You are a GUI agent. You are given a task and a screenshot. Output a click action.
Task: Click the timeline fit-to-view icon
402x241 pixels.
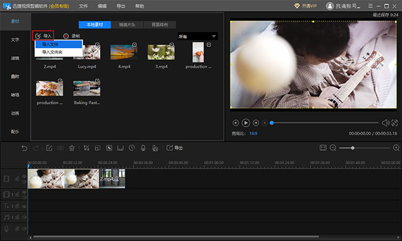pos(323,148)
